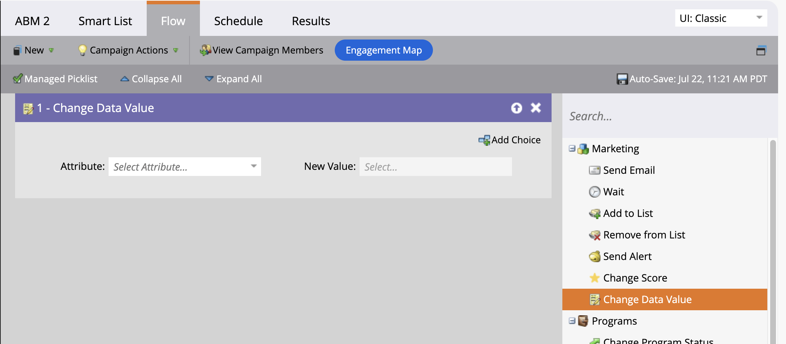Collapse All flow steps
The height and width of the screenshot is (344, 786).
point(151,79)
